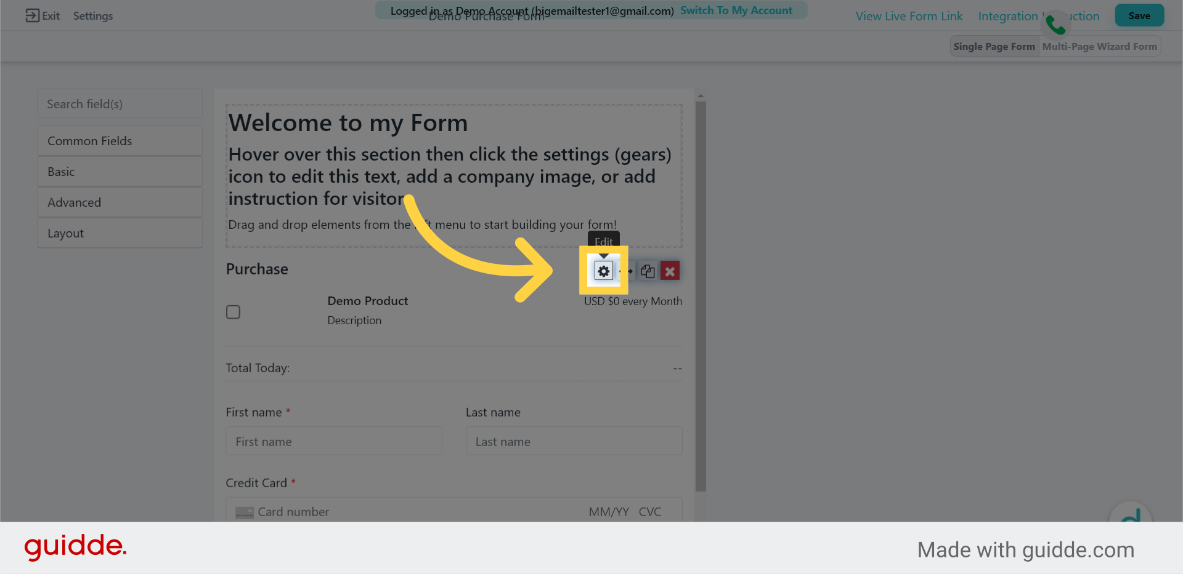Expand the Layout fields section
Screen dimensions: 1183x574
[120, 233]
